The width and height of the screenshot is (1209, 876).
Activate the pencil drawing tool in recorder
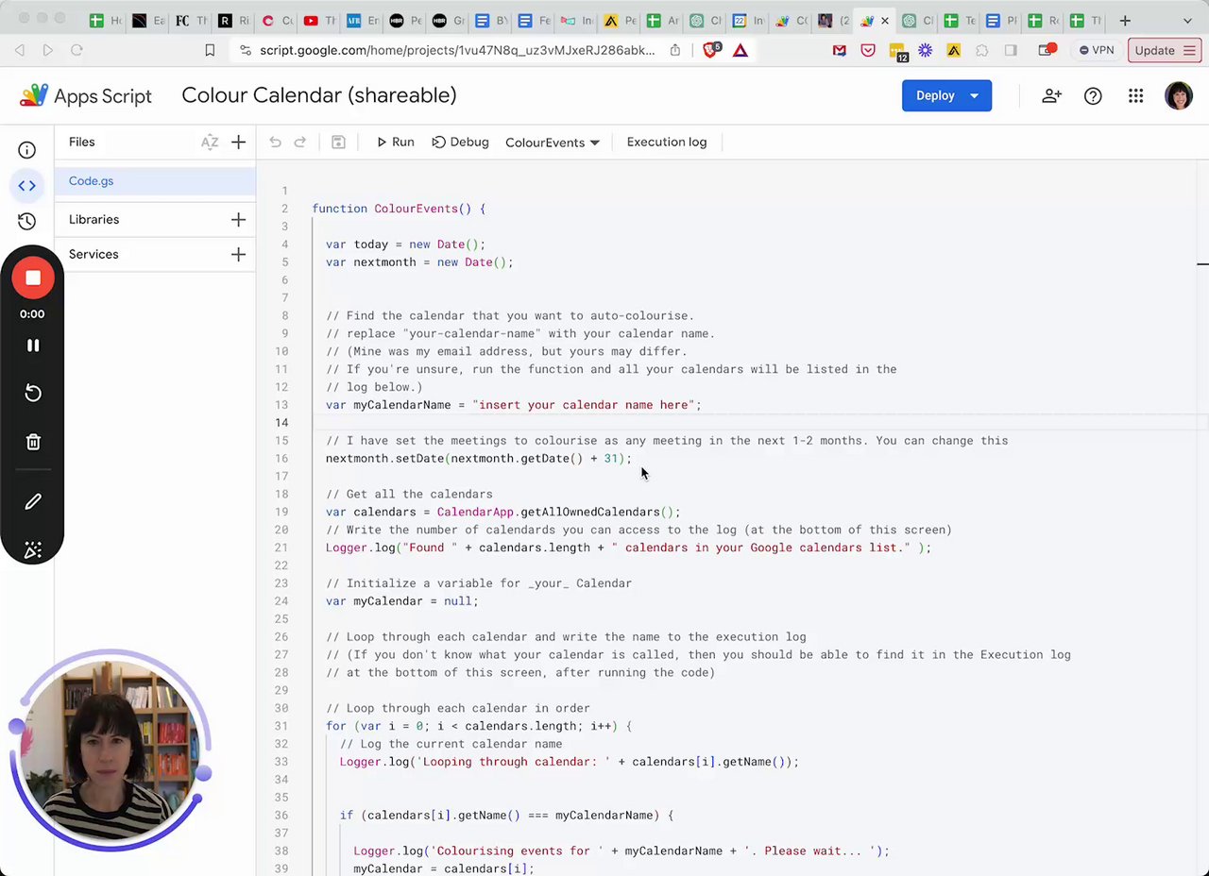(33, 501)
